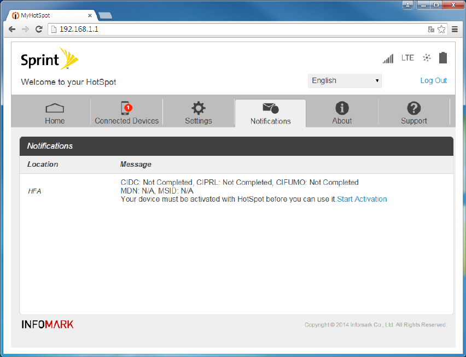This screenshot has height=357, width=466.
Task: Click the signal strength bars icon
Action: [x=388, y=58]
